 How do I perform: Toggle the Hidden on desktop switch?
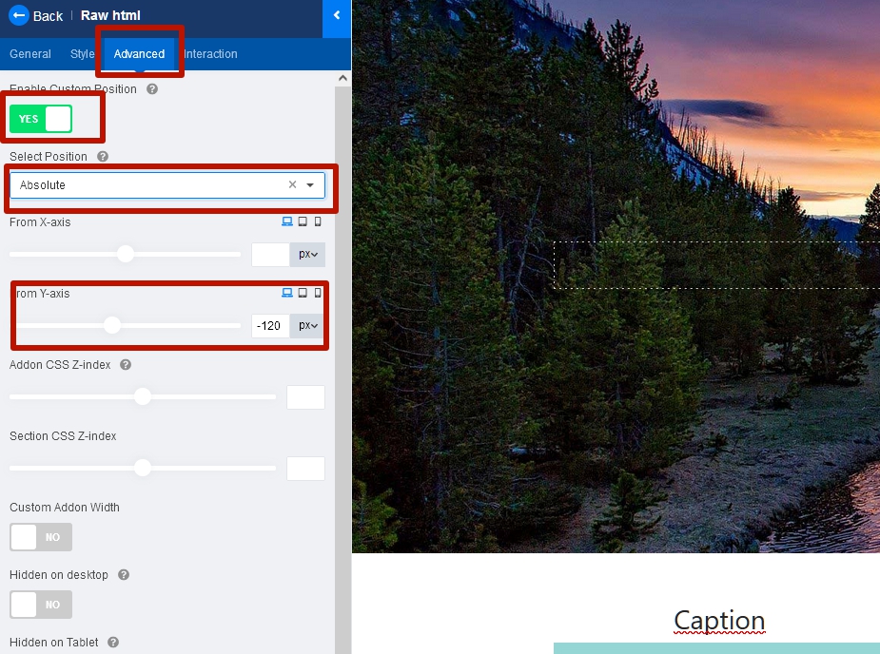41,605
